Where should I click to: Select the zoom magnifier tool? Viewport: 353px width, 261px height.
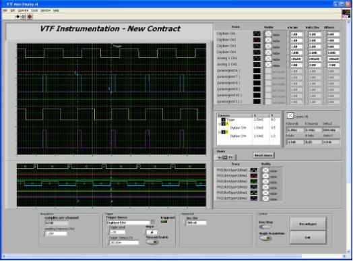[x=225, y=158]
